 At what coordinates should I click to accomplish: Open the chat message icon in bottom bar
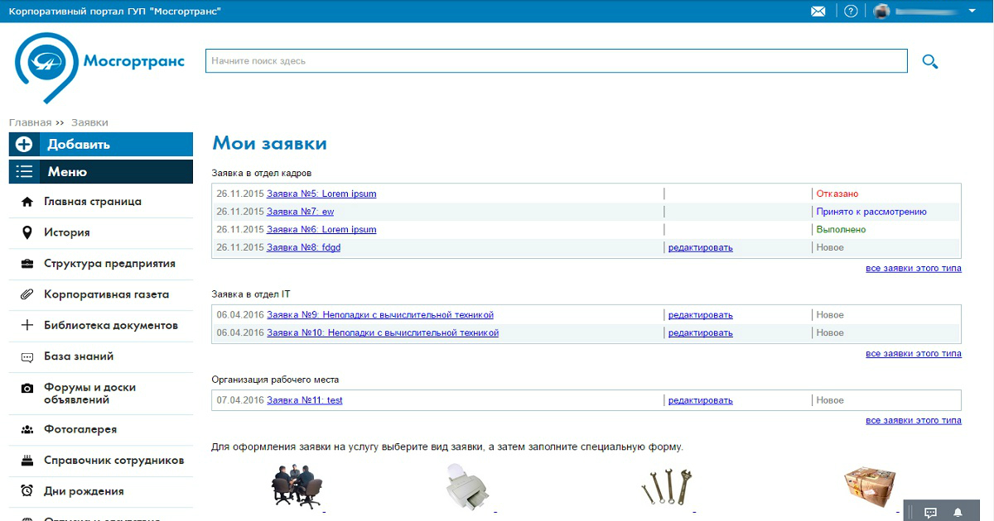[x=930, y=512]
